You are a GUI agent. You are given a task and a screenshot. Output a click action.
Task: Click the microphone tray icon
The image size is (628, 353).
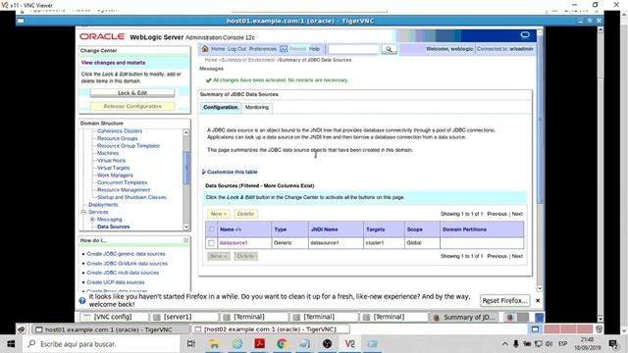[x=516, y=344]
